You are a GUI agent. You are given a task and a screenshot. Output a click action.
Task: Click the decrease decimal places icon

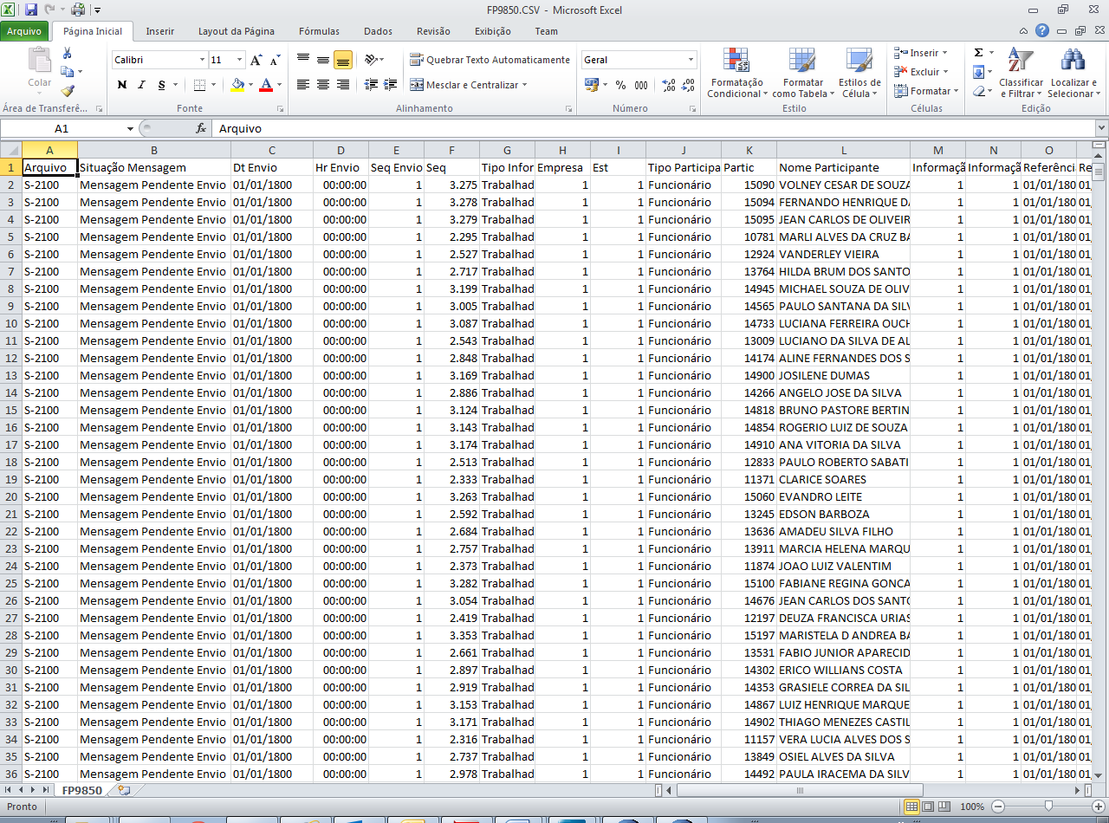pyautogui.click(x=689, y=85)
